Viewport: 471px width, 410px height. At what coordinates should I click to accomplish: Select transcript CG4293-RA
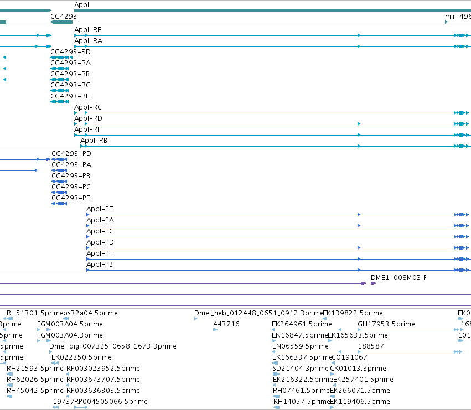[x=70, y=63]
